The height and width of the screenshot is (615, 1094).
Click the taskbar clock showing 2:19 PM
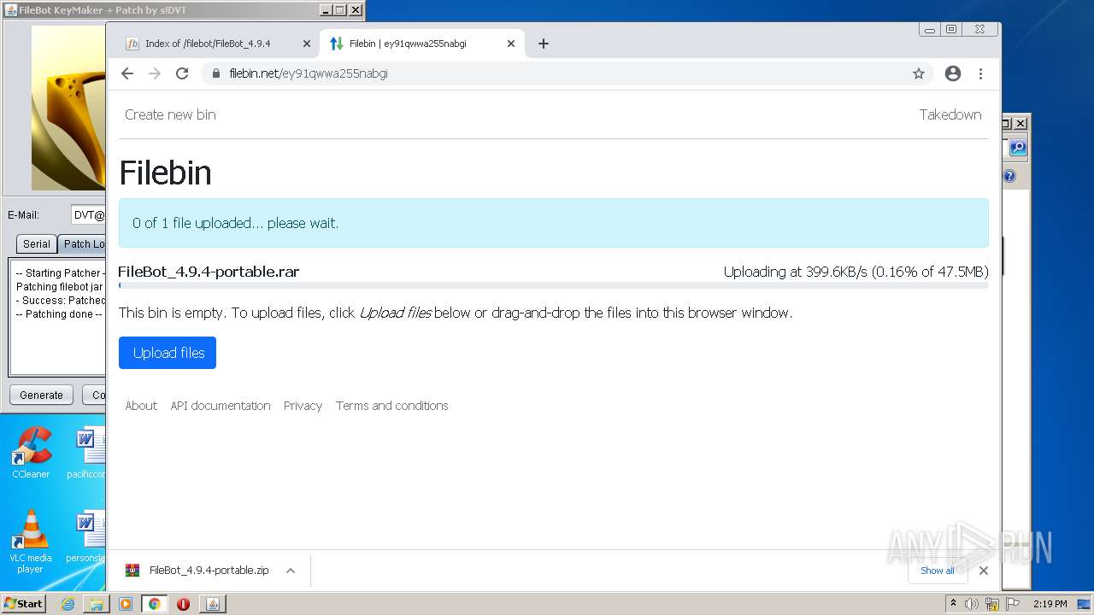pyautogui.click(x=1050, y=603)
